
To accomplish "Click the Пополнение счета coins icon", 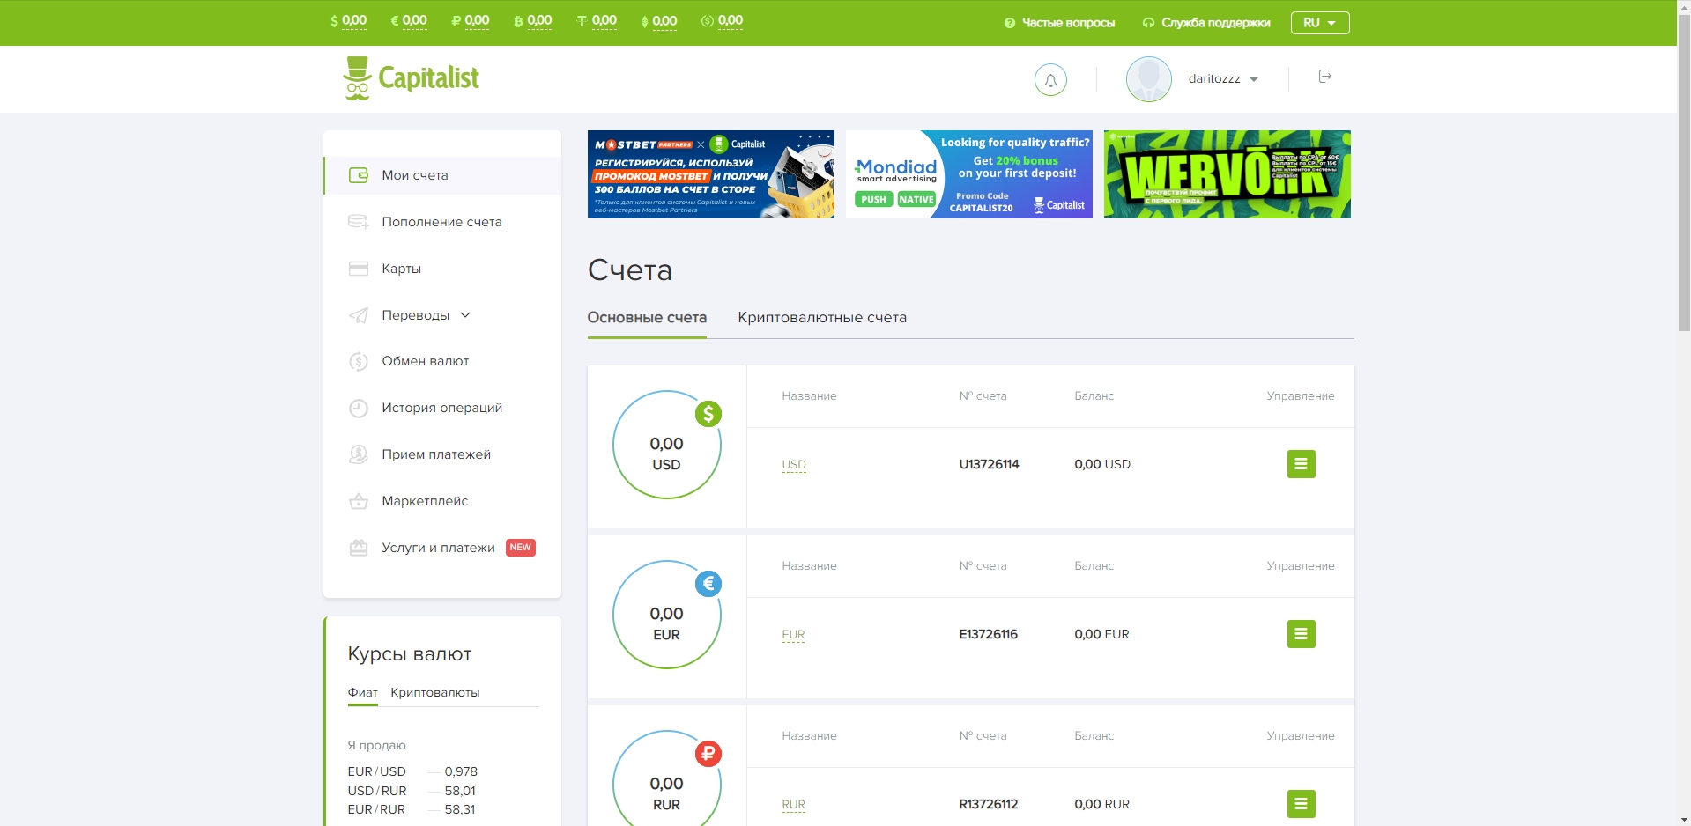I will click(359, 222).
